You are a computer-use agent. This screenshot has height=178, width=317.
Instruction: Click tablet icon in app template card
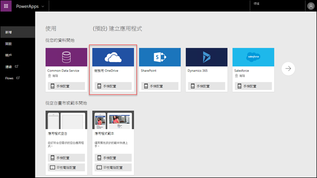click(x=99, y=167)
